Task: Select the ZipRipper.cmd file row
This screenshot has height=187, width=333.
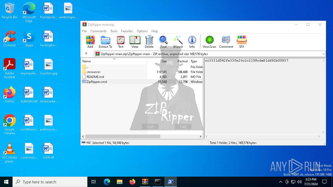Action: [142, 82]
